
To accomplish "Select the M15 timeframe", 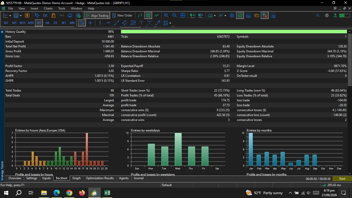I will point(22,23).
